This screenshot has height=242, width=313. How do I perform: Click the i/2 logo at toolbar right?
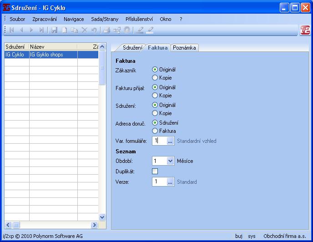point(305,30)
